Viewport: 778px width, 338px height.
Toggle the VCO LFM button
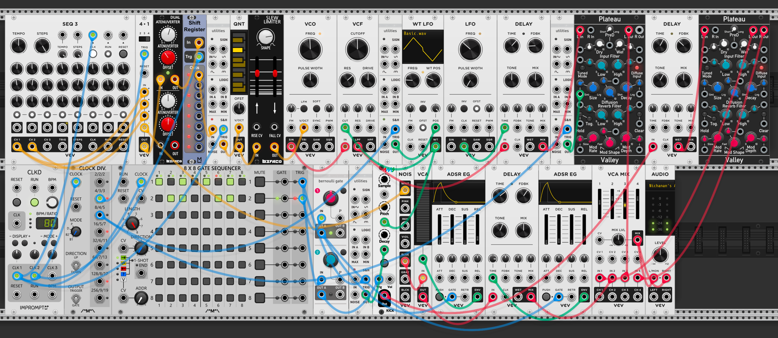[304, 109]
